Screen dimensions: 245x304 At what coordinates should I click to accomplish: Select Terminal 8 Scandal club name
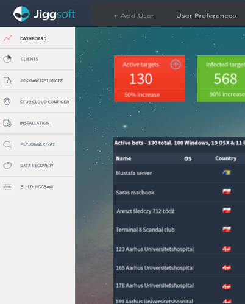coord(145,230)
